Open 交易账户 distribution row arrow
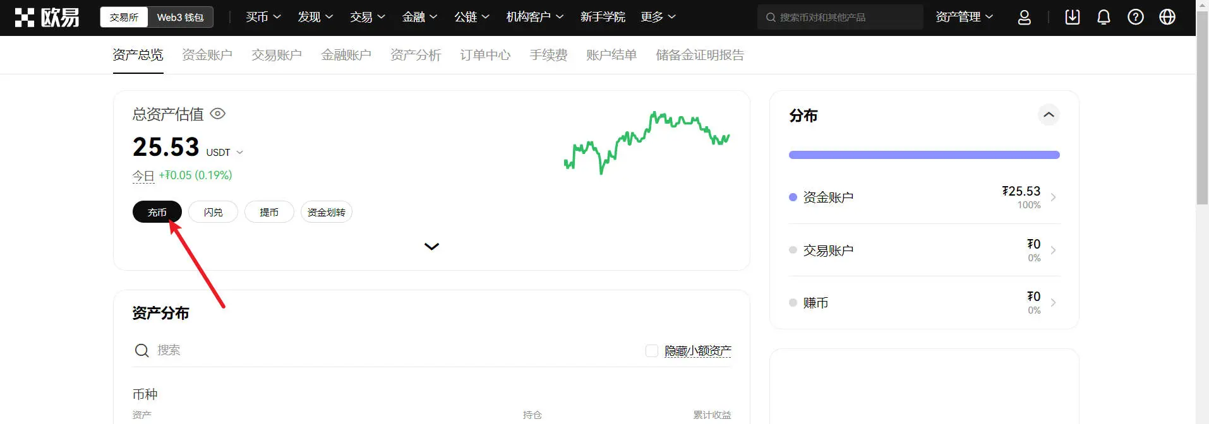The height and width of the screenshot is (424, 1209). 1053,250
